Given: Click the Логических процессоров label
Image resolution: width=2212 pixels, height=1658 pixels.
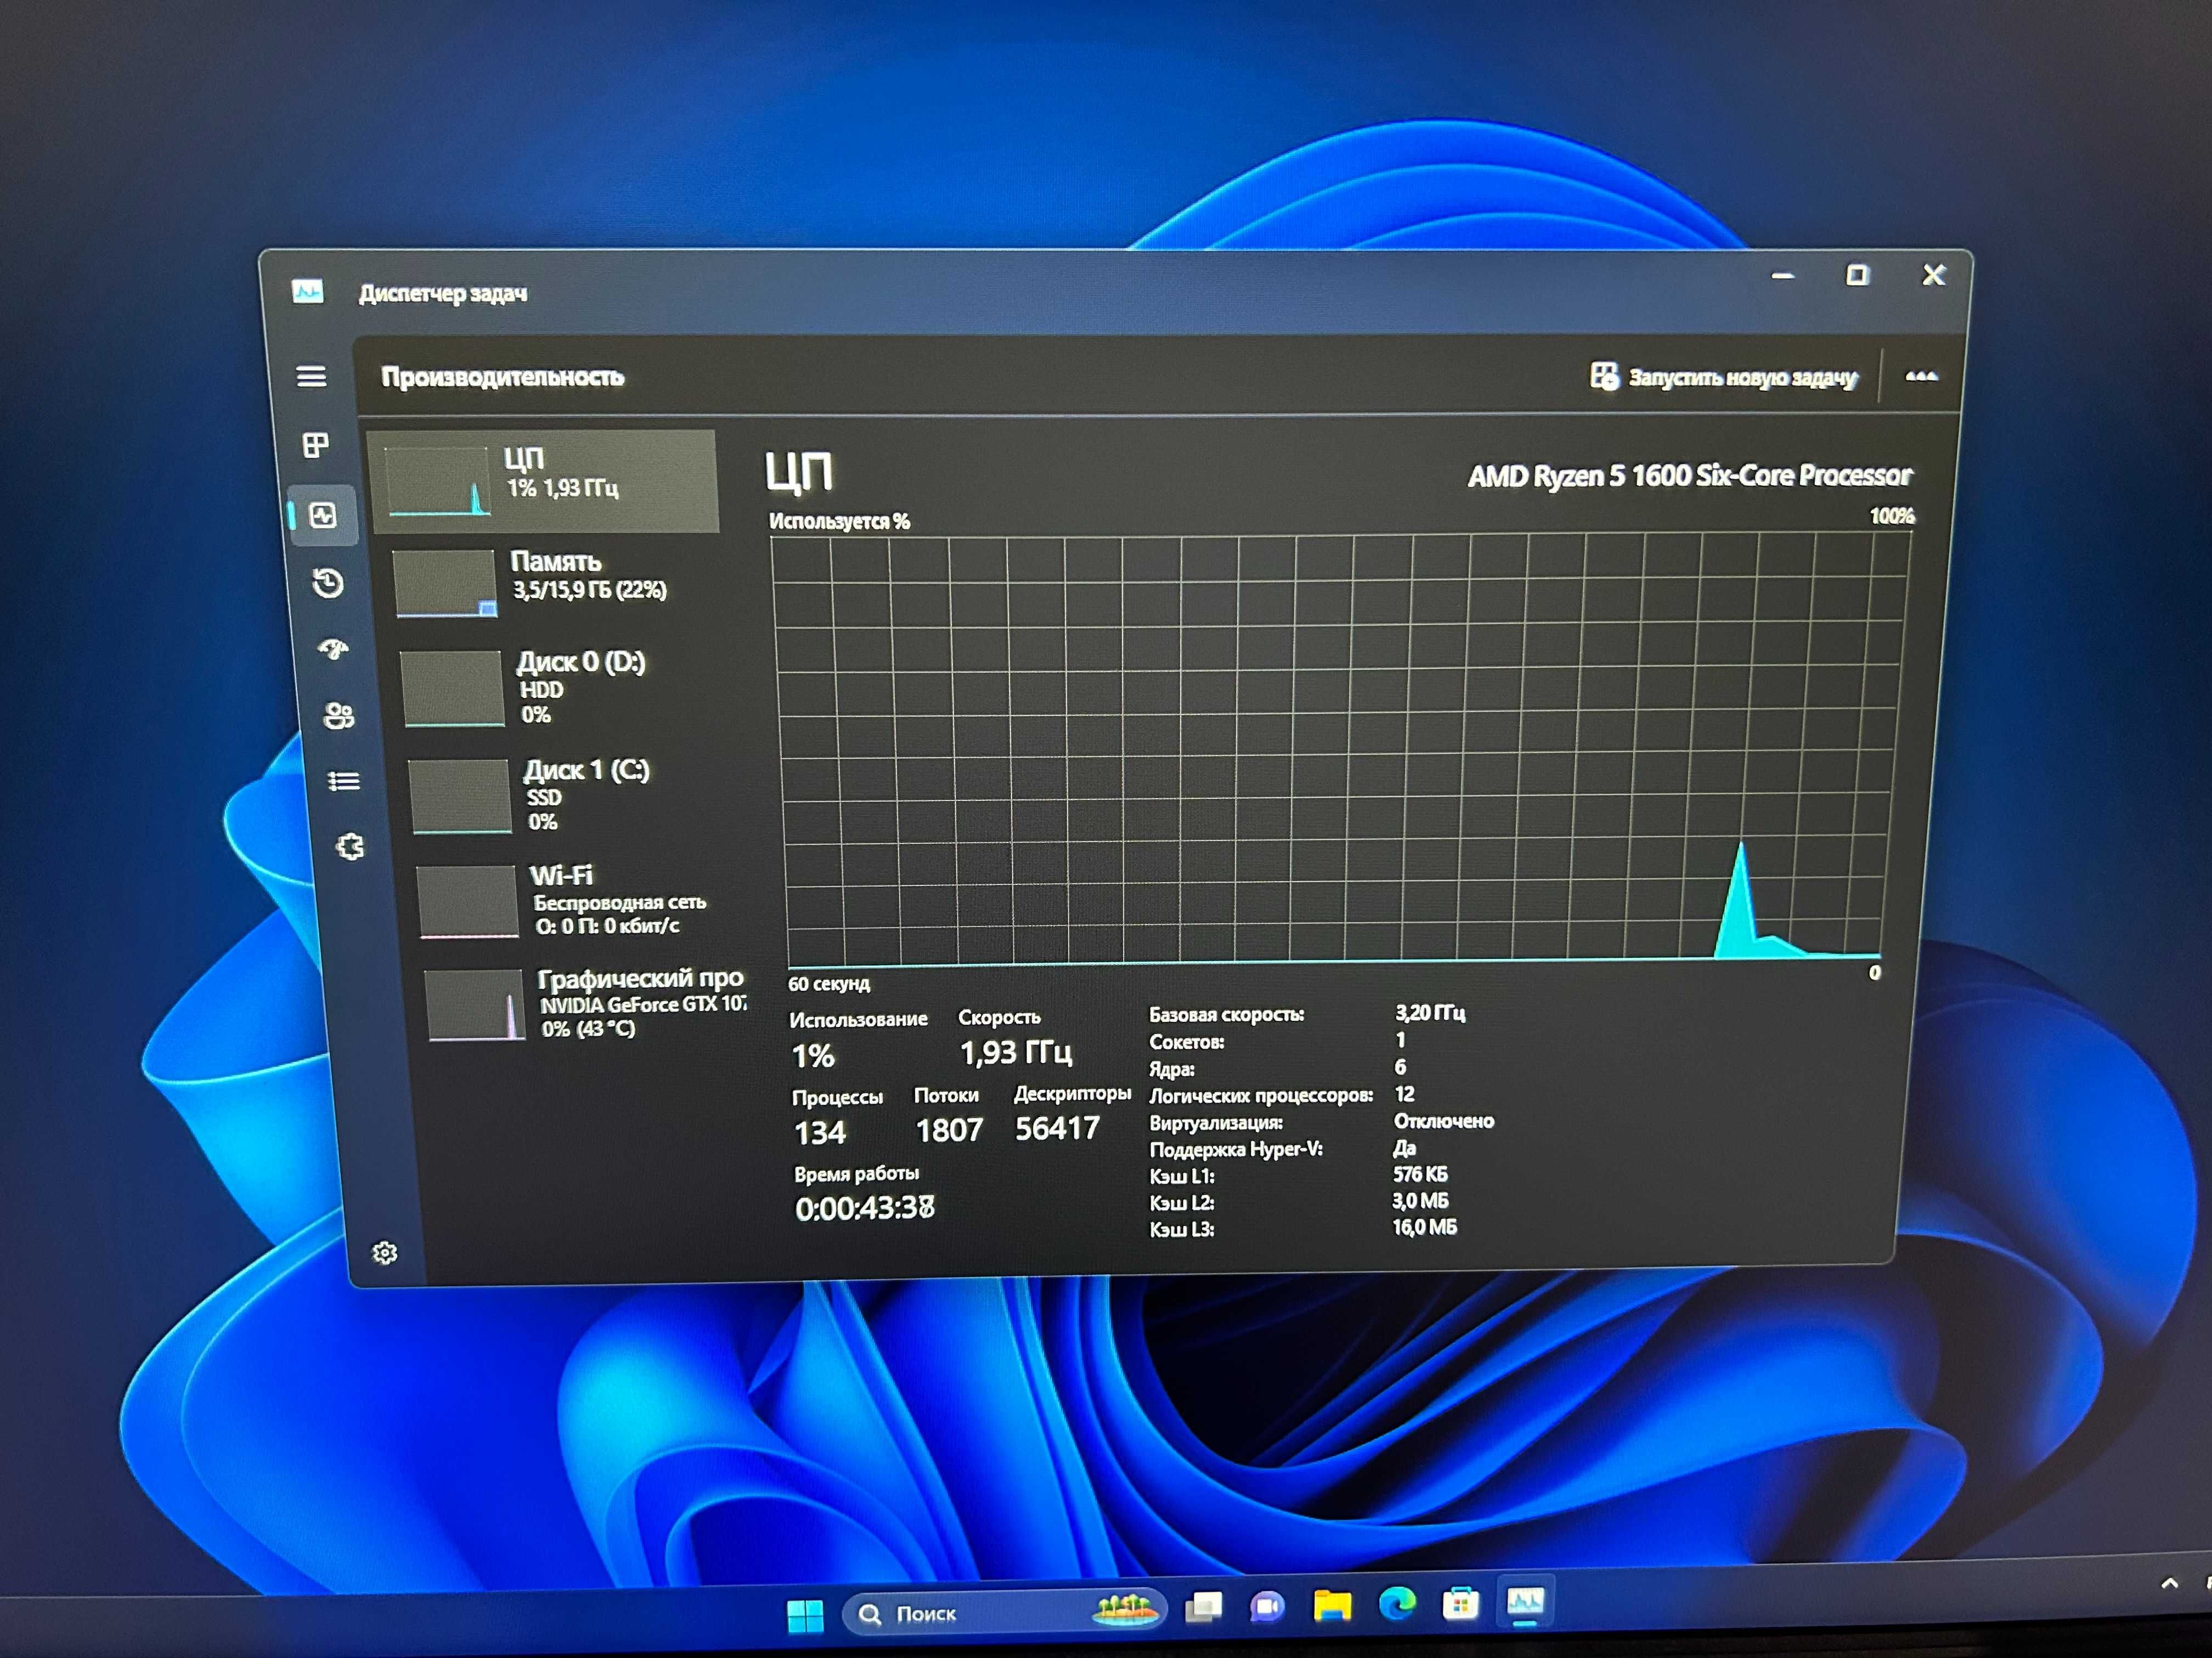Looking at the screenshot, I should click(x=1261, y=1095).
